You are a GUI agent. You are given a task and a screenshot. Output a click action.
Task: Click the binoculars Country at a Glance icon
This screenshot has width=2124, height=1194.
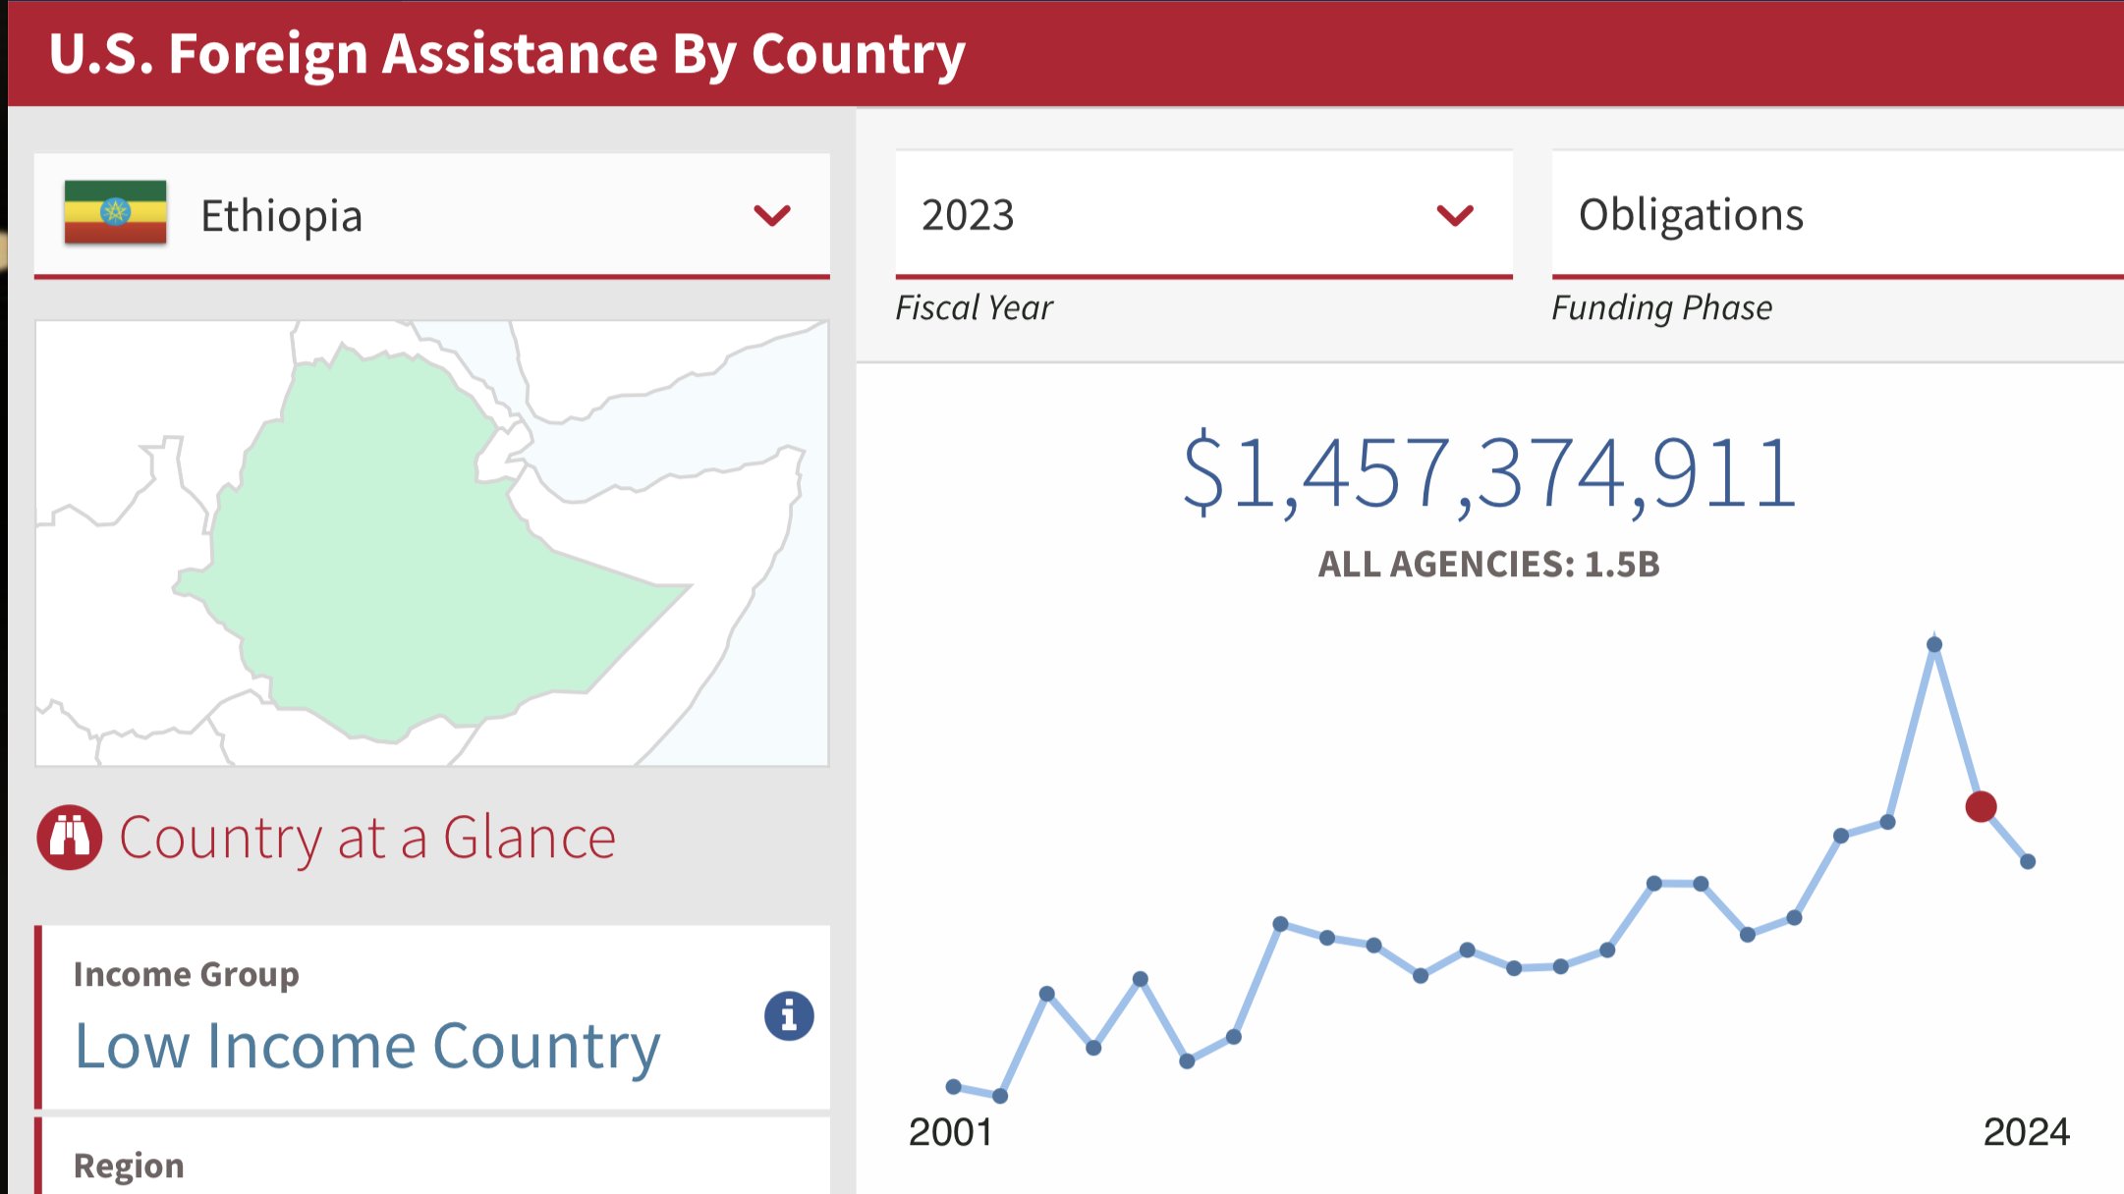pyautogui.click(x=70, y=838)
